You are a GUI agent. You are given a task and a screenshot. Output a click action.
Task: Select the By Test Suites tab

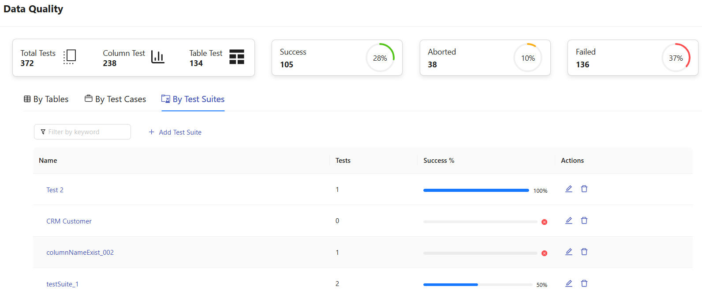(x=193, y=99)
